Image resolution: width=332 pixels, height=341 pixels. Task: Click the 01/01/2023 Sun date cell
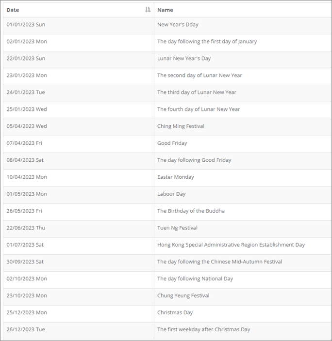[x=26, y=25]
